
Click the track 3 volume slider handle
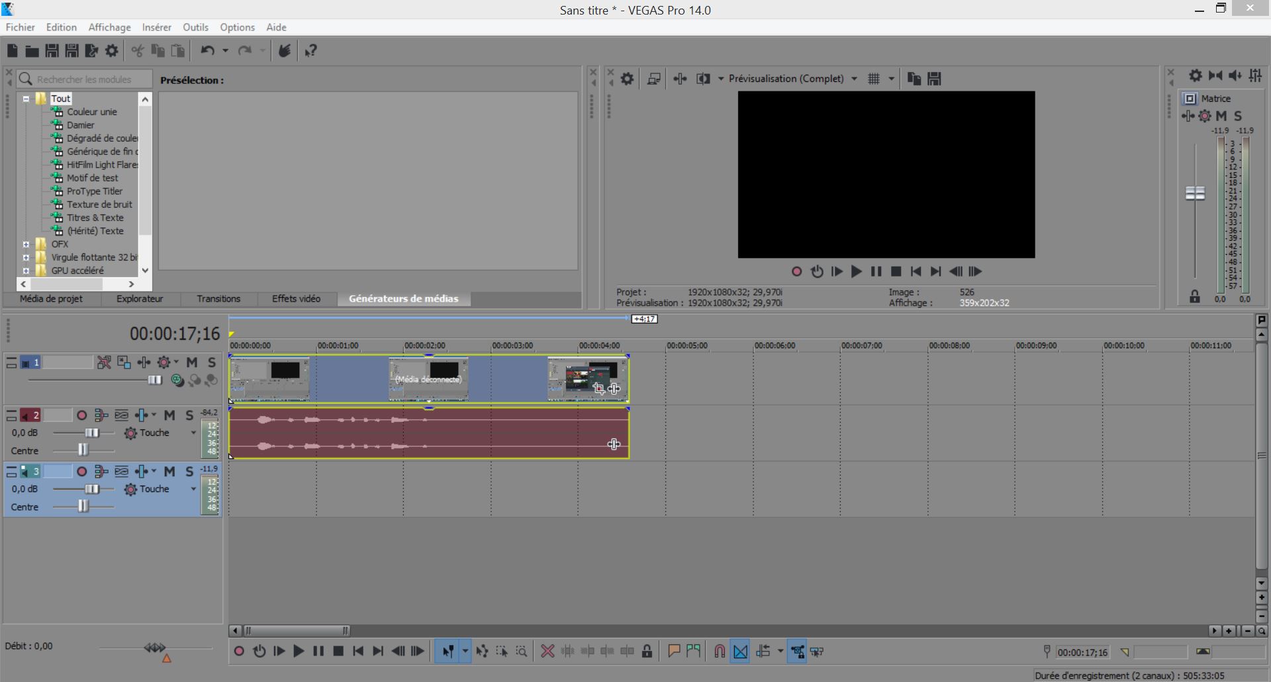pos(92,490)
